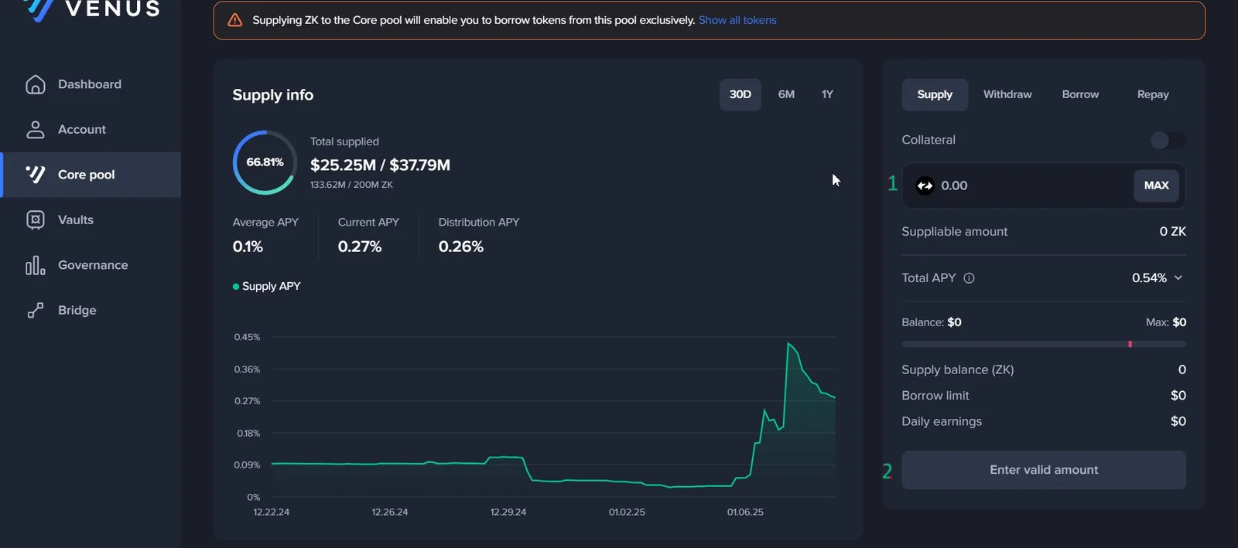Click the Governance bar chart icon
Screen dimensions: 1238x548
36,265
